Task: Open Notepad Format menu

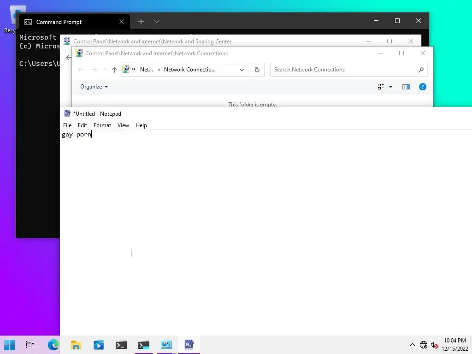Action: [x=102, y=125]
